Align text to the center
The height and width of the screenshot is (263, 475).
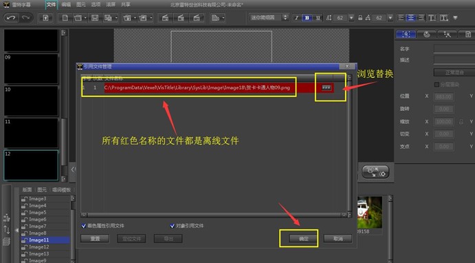coord(411,18)
